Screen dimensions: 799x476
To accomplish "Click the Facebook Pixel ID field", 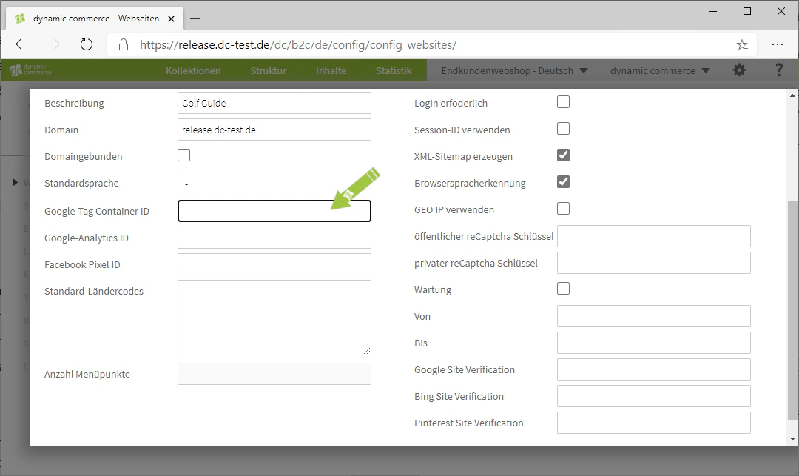I will point(274,264).
